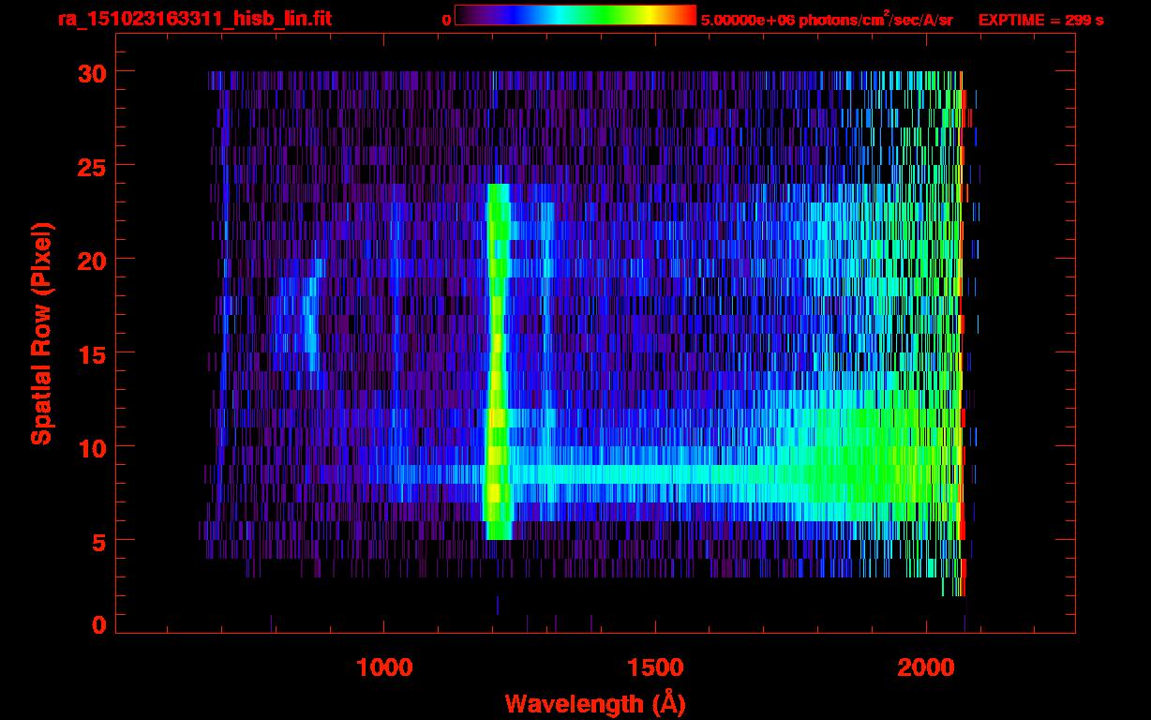Click the x-axis tick label 1000
Viewport: 1151px width, 720px height.
tap(384, 667)
